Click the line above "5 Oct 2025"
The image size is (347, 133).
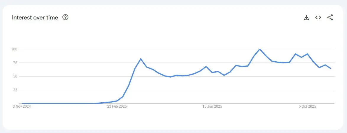307,54
